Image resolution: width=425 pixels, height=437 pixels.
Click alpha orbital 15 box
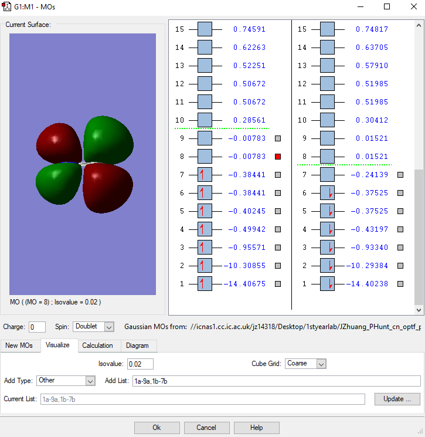[205, 29]
